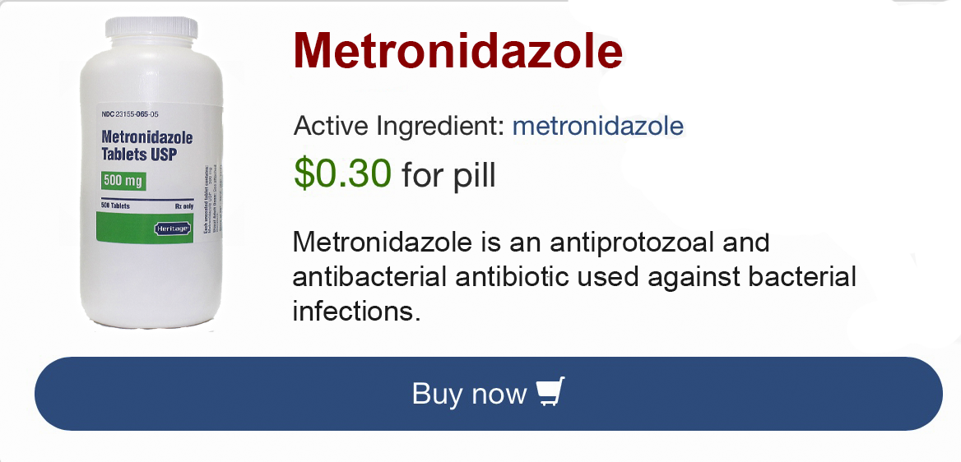Screen dimensions: 961x462
Task: Click the white bottle cap
Action: [x=151, y=28]
